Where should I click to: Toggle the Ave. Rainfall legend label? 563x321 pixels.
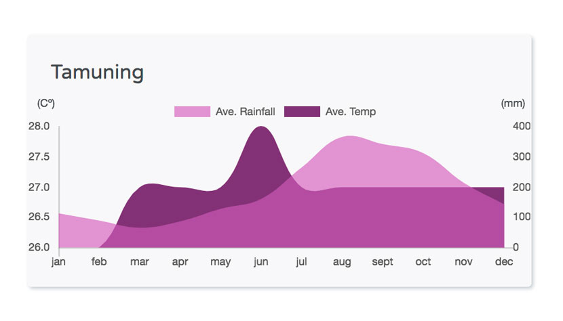pos(246,112)
